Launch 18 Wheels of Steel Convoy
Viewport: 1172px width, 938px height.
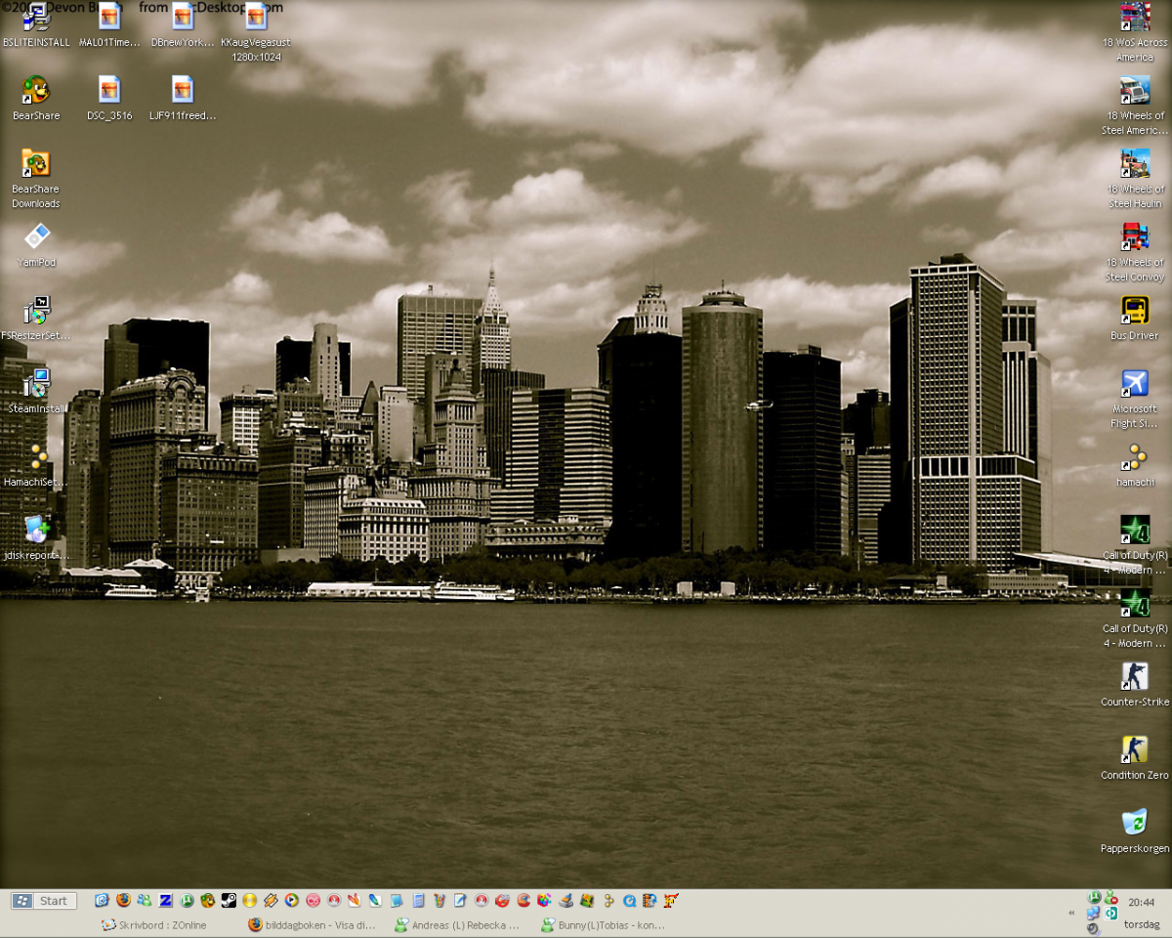click(x=1134, y=237)
